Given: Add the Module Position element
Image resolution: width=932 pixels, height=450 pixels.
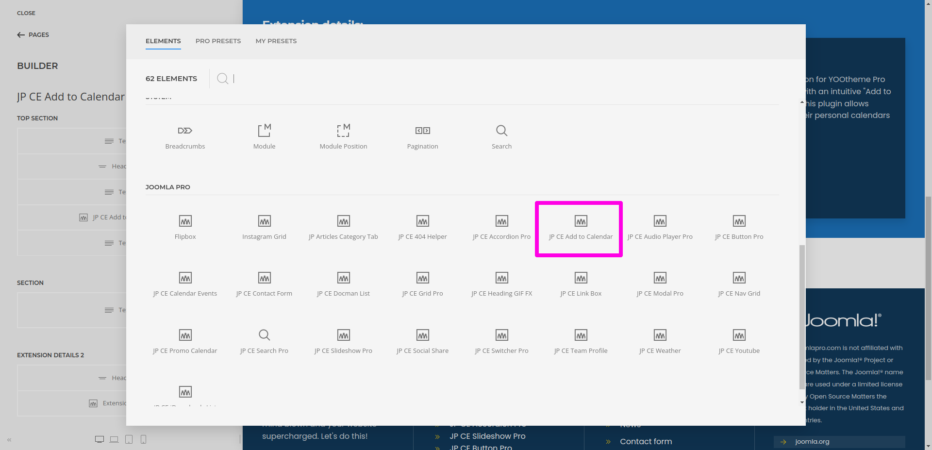Looking at the screenshot, I should point(343,137).
